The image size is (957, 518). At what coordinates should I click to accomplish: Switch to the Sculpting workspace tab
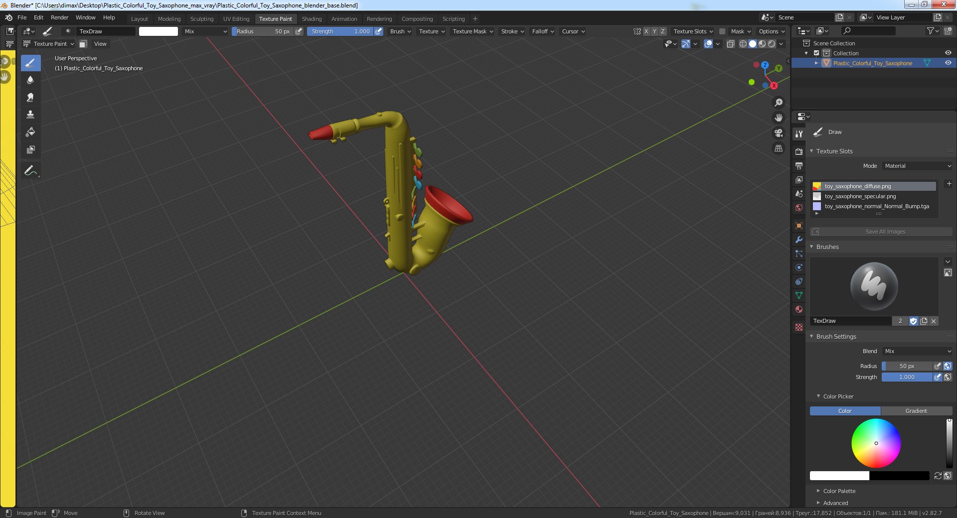[202, 19]
